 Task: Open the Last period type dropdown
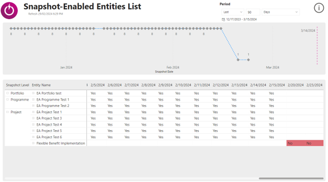233,12
